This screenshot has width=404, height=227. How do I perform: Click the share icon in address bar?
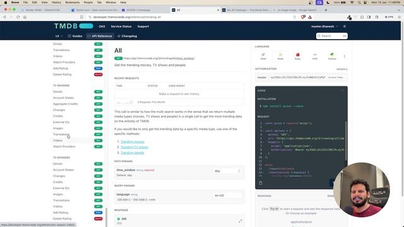pos(295,17)
